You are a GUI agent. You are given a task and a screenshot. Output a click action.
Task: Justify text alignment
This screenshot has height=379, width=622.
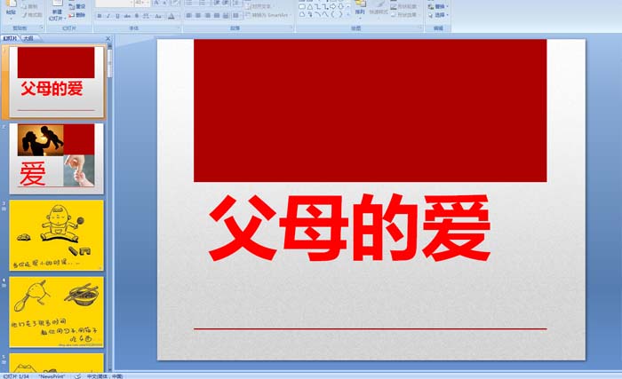pyautogui.click(x=216, y=15)
